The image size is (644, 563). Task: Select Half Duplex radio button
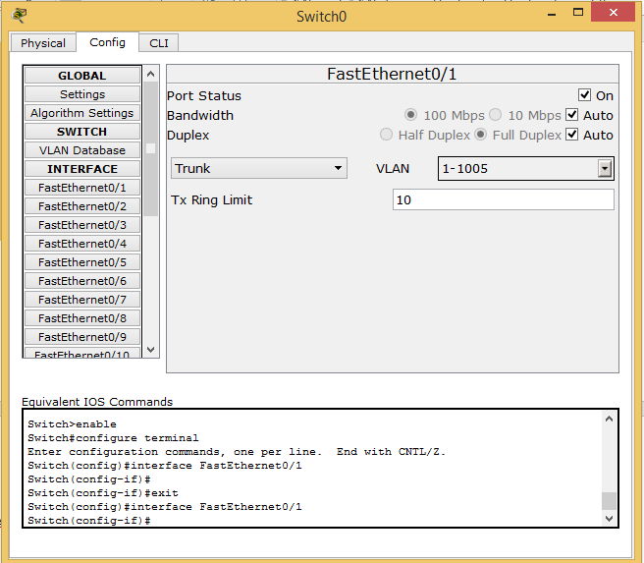coord(386,135)
